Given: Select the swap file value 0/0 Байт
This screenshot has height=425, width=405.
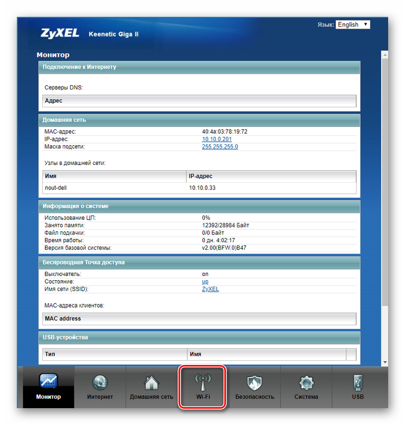Looking at the screenshot, I should [x=213, y=233].
